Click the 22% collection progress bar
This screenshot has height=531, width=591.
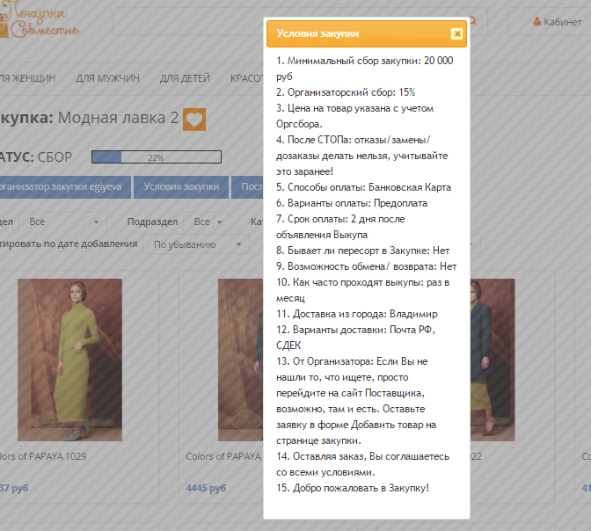point(157,157)
